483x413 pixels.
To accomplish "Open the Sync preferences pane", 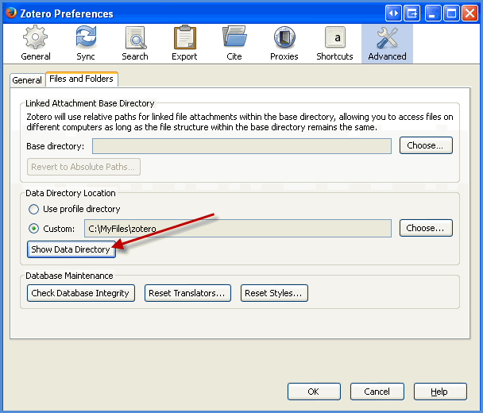I will pos(86,43).
